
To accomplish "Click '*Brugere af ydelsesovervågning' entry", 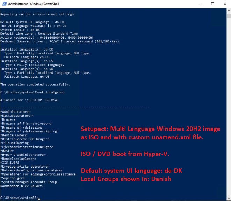I will [29, 131].
